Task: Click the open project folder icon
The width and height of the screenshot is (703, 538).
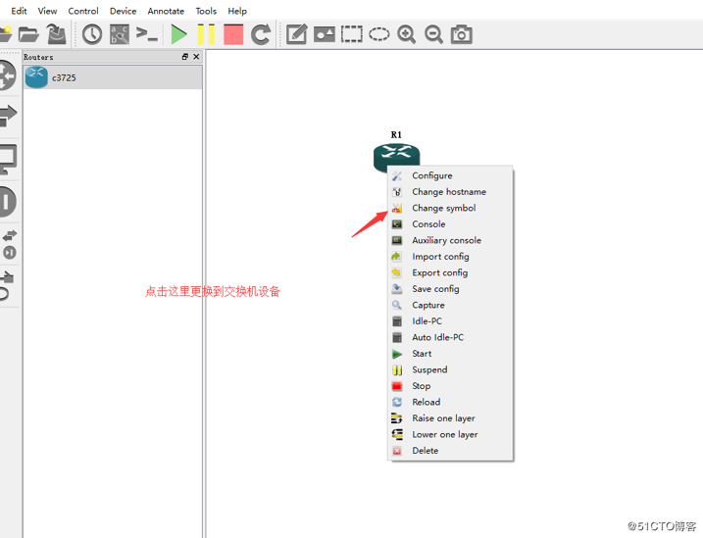Action: 28,34
